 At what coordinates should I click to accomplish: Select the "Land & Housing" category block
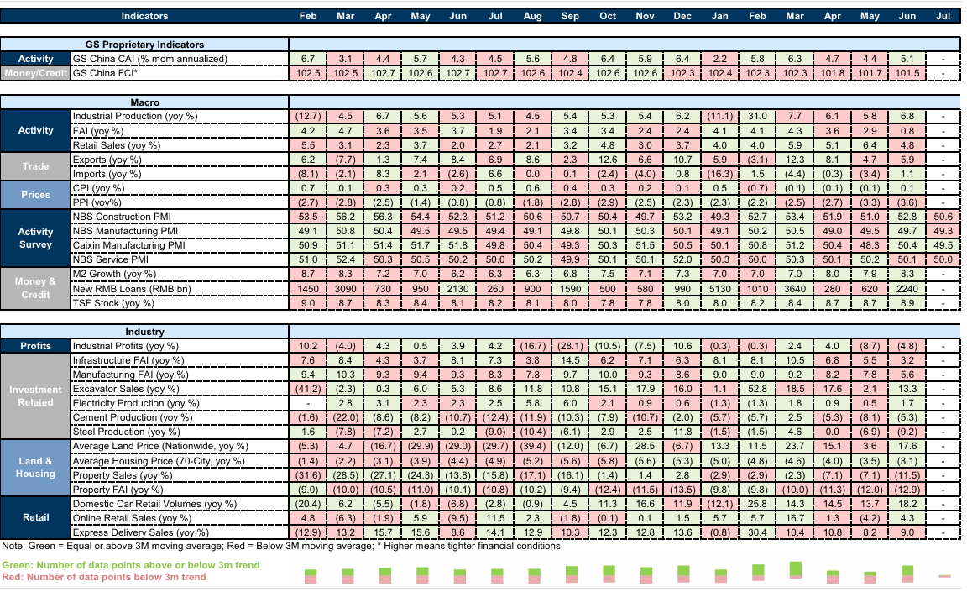point(35,467)
